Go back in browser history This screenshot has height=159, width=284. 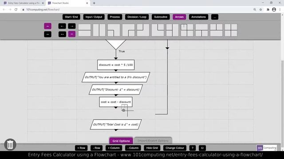pyautogui.click(x=4, y=10)
